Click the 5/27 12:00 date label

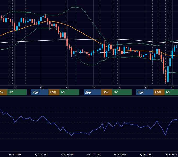click(93, 154)
